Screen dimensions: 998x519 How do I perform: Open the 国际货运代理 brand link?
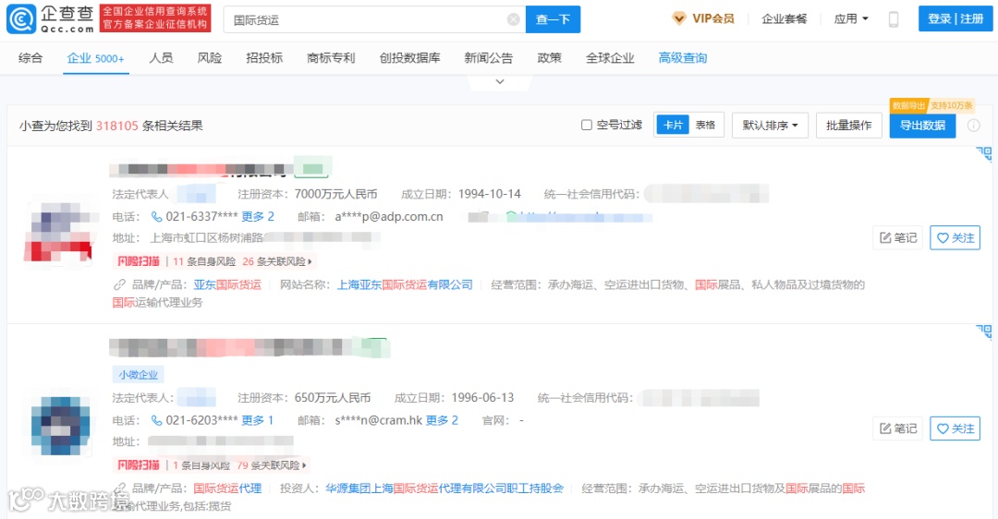(x=227, y=489)
